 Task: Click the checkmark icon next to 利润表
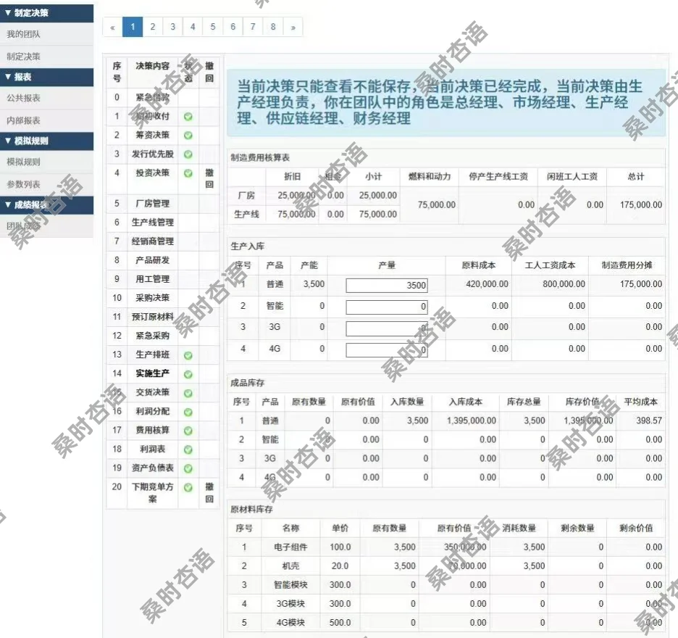click(189, 449)
